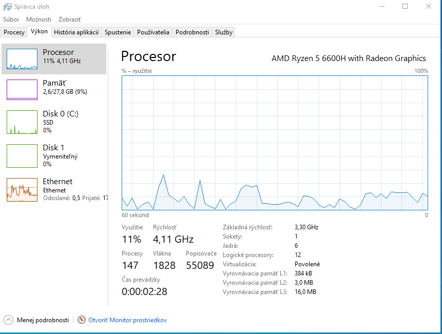Open the Používatelia tab
442x334 pixels.
[x=153, y=32]
